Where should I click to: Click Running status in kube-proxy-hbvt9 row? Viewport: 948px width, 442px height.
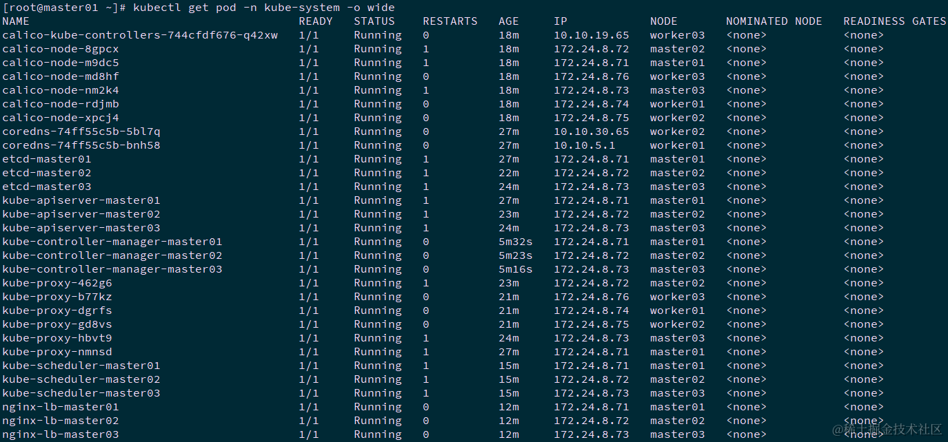378,338
